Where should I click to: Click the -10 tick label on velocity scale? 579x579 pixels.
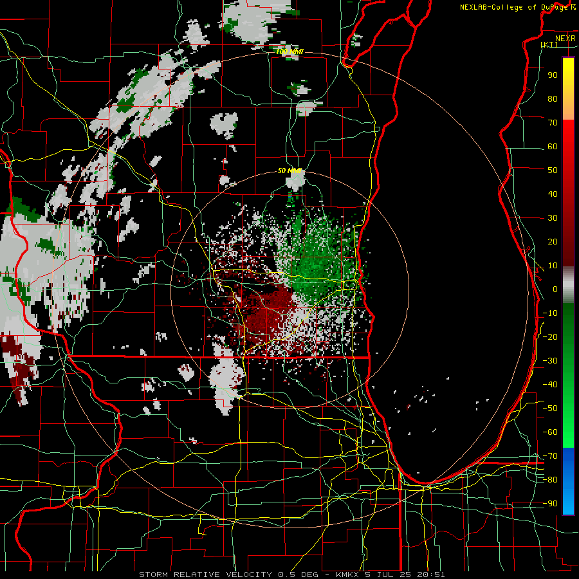tap(550, 313)
